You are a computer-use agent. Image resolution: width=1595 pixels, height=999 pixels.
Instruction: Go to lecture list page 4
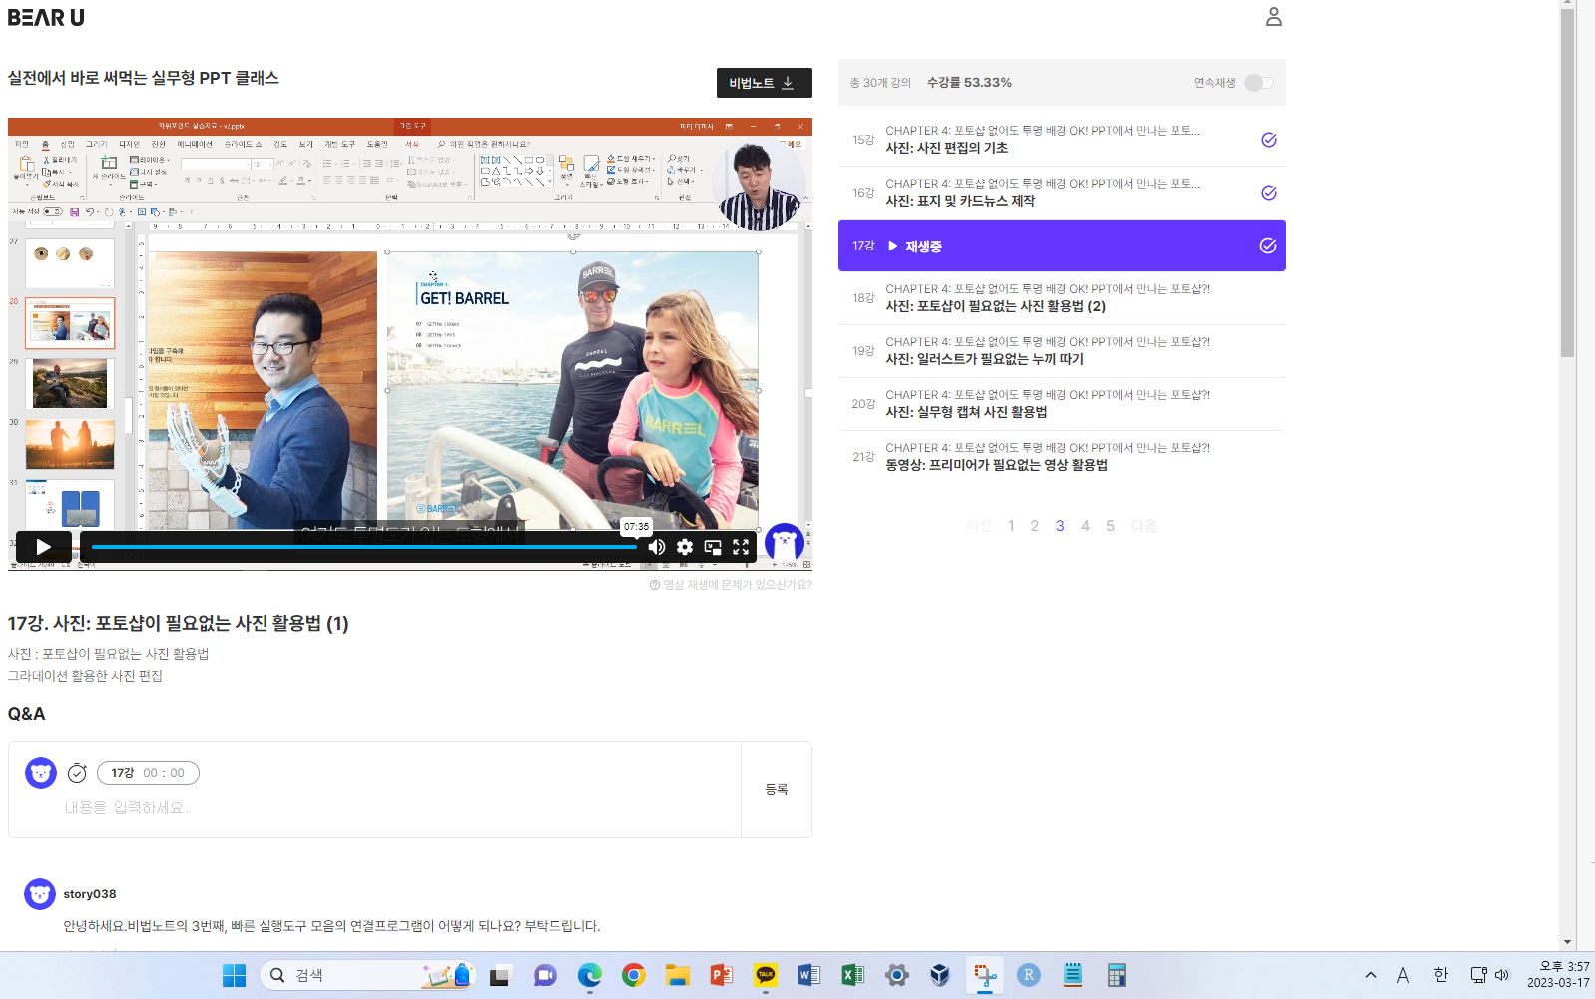click(1085, 526)
